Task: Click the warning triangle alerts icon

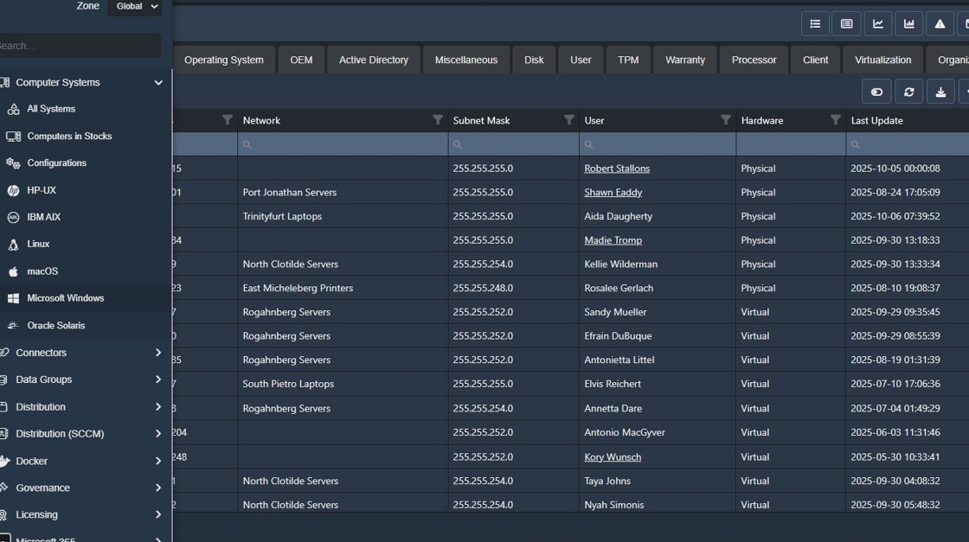Action: click(x=940, y=24)
